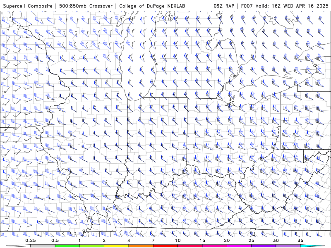Screen dimensions: 331x248
Task: Click the 0.25 legend value
Action: [x=31, y=241]
